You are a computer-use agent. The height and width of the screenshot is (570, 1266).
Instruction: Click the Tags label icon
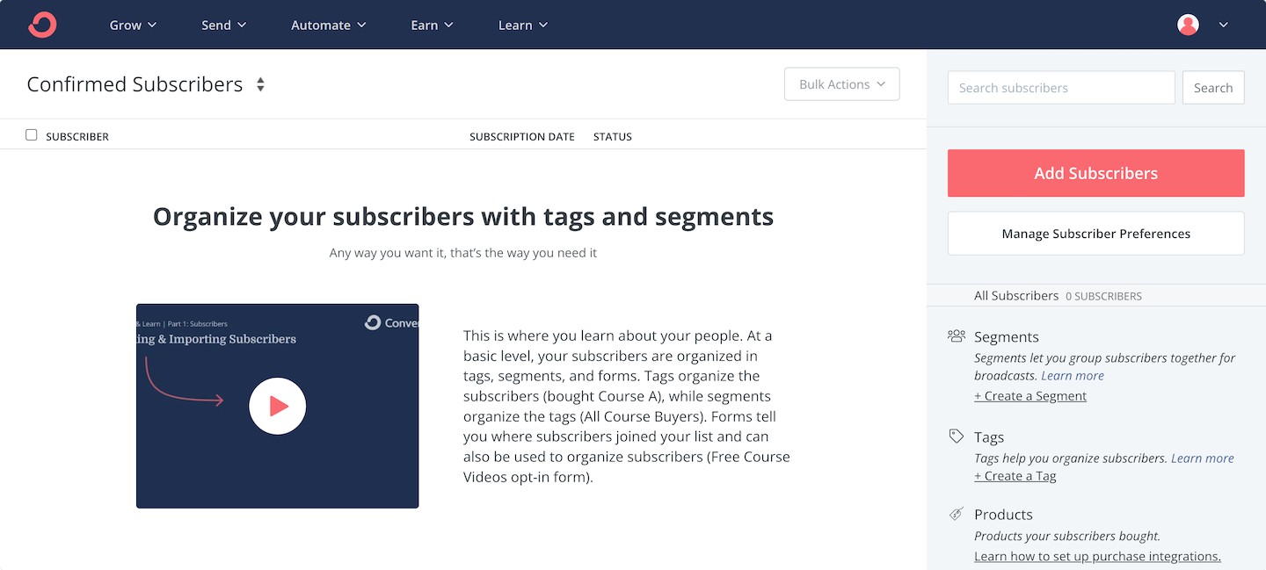[957, 437]
